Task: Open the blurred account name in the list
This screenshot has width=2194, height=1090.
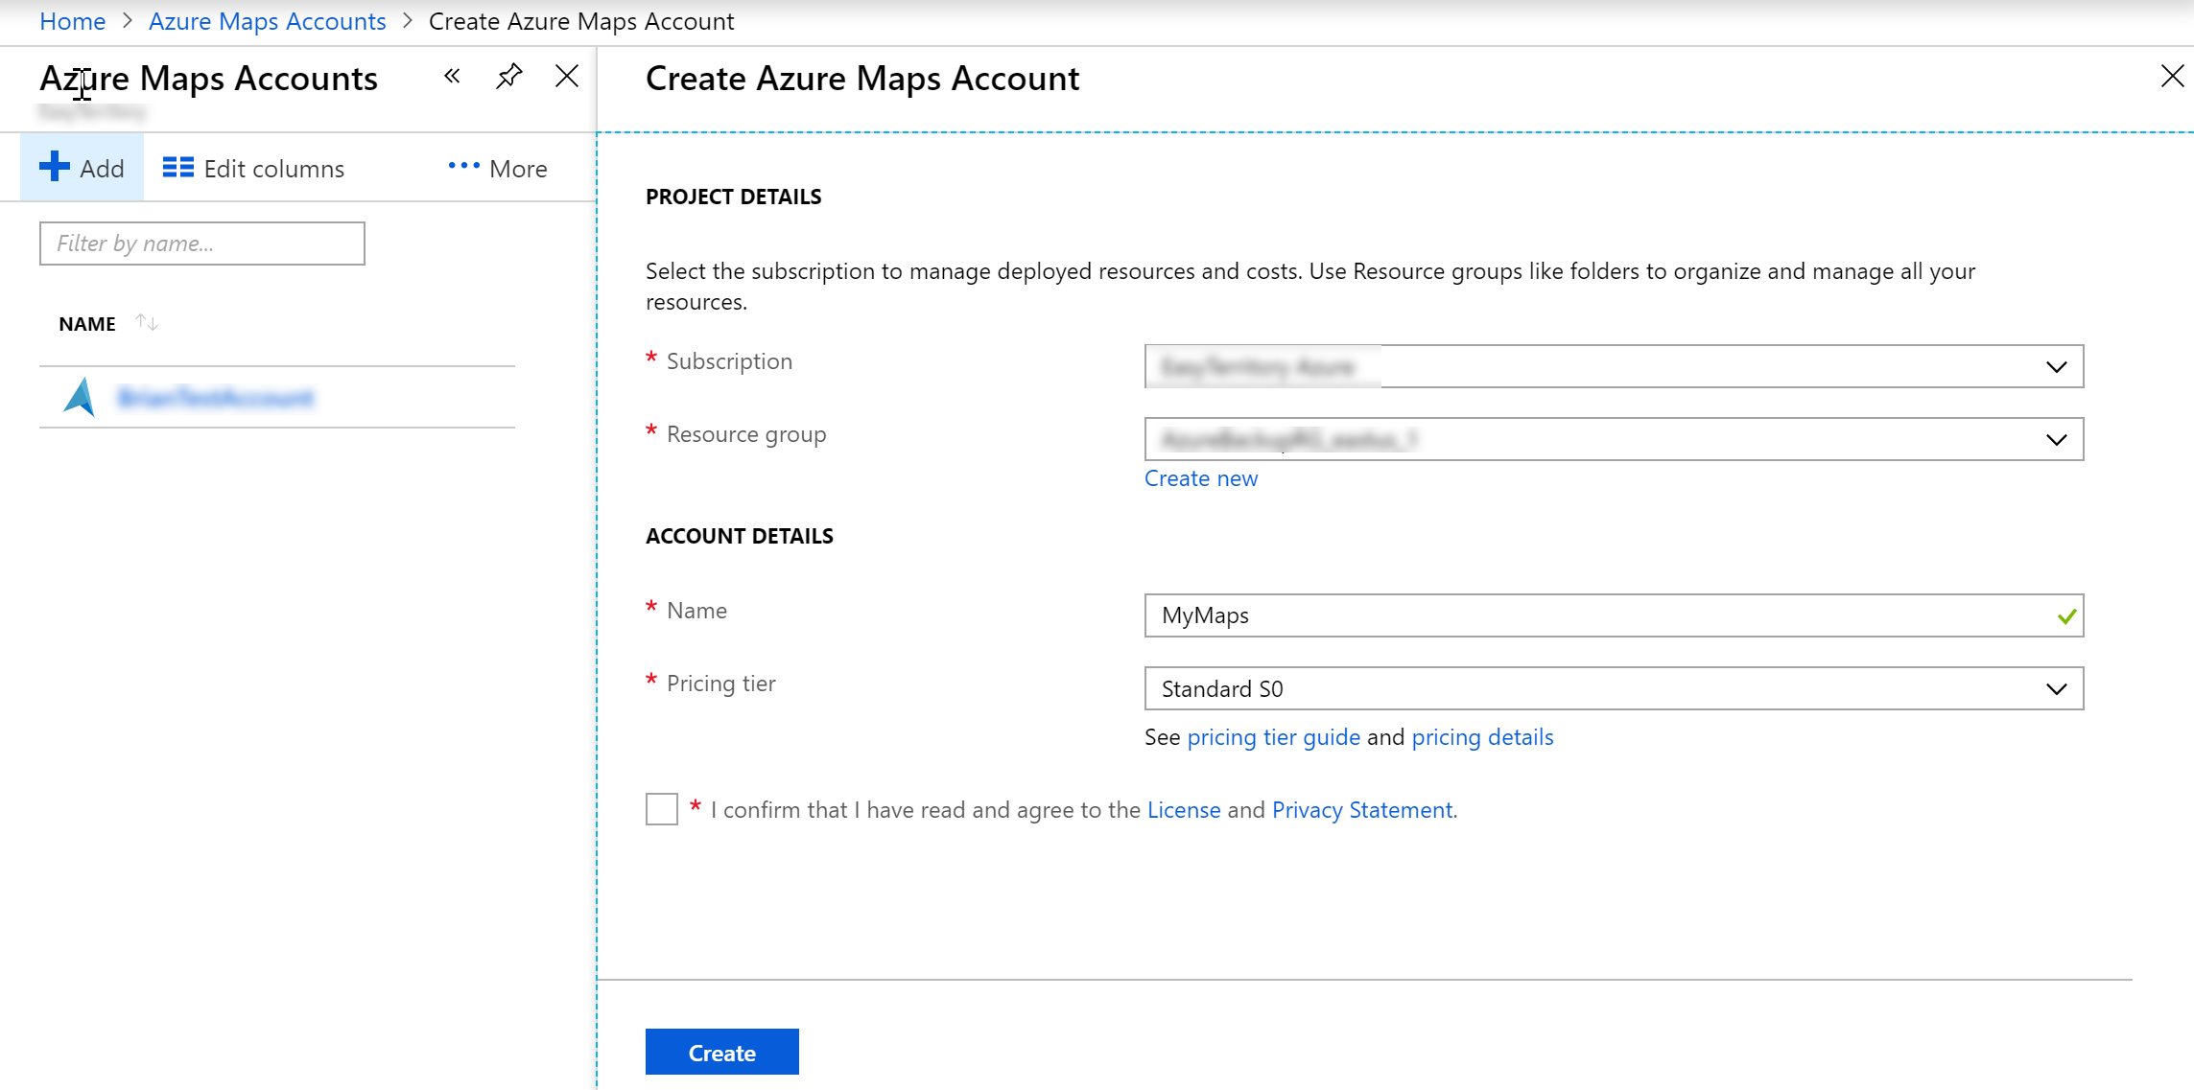Action: (216, 397)
